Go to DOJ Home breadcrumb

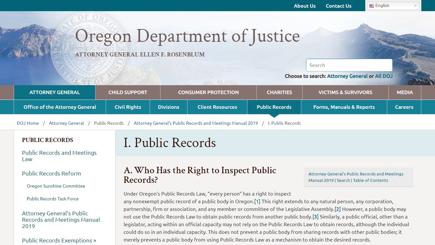pos(28,123)
